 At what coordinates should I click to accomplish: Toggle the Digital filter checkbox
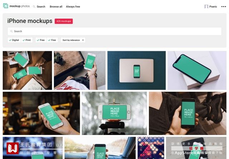[x=14, y=40]
